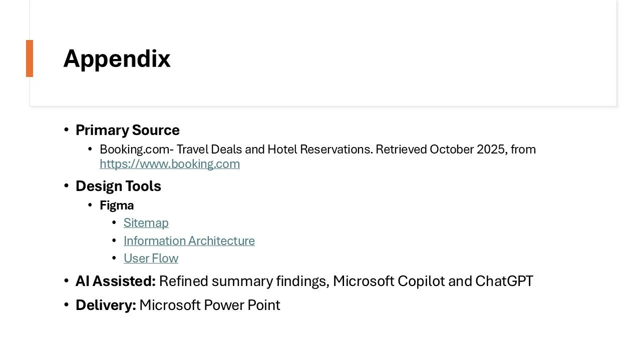This screenshot has height=360, width=641.
Task: Open the Sitemap link
Action: [146, 222]
